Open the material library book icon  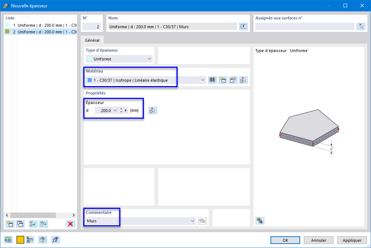(x=212, y=80)
